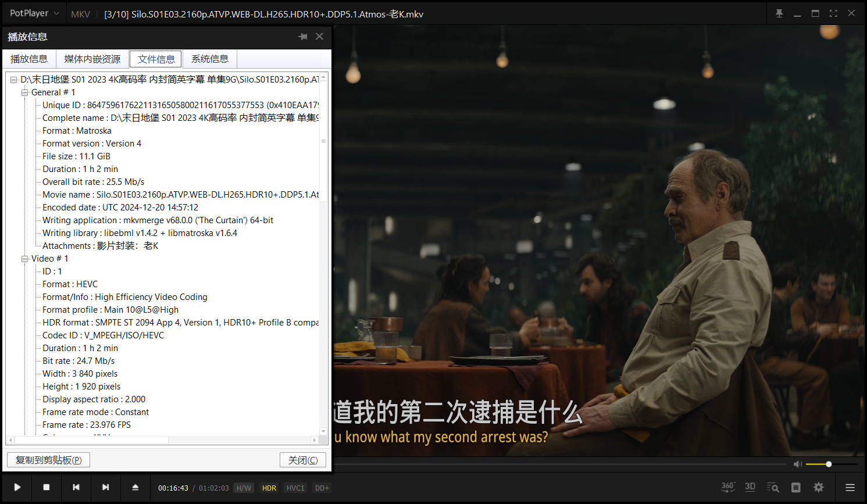Click the horizontal scrollbar left arrow
The width and height of the screenshot is (867, 504).
pyautogui.click(x=10, y=440)
